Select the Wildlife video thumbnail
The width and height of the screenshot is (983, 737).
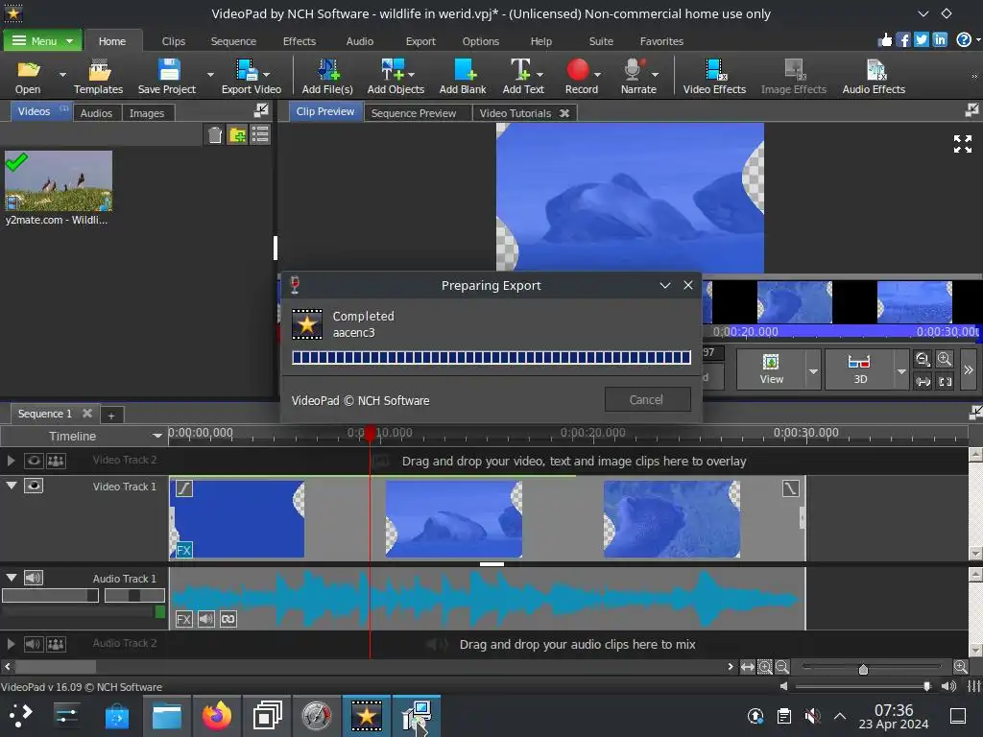[x=59, y=180]
